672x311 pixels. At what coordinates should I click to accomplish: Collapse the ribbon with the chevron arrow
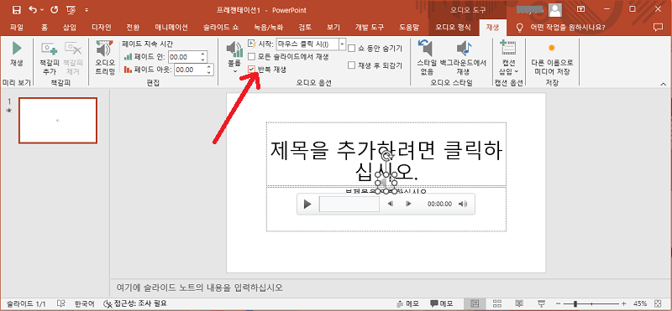(x=663, y=84)
